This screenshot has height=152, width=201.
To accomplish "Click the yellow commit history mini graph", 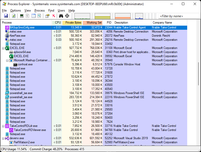I will (103, 16).
